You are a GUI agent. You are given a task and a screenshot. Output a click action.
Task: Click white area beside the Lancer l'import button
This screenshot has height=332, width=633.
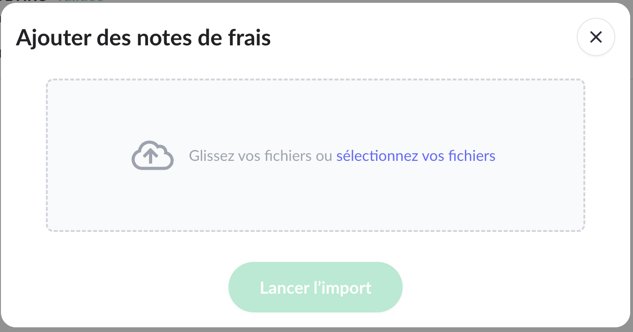click(x=492, y=287)
